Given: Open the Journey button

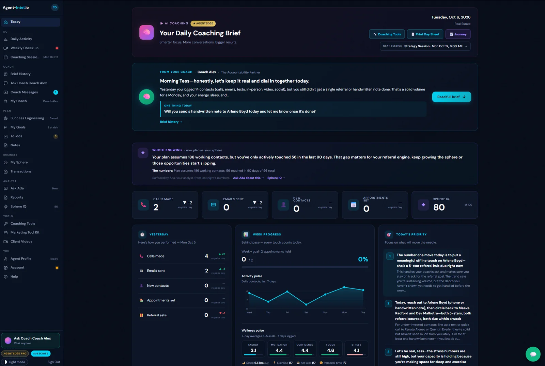Looking at the screenshot, I should click(458, 34).
